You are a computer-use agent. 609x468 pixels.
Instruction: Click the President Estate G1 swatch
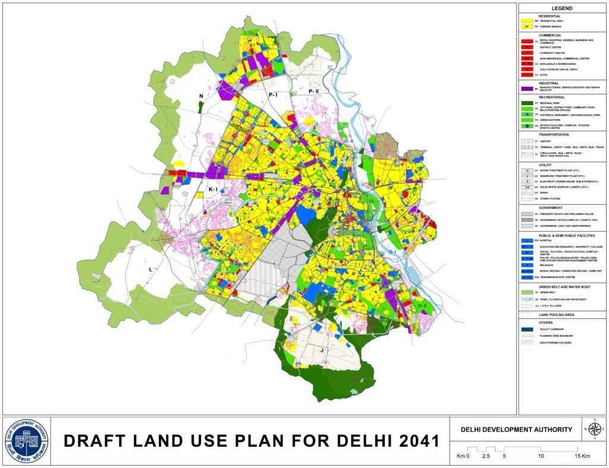click(x=527, y=214)
